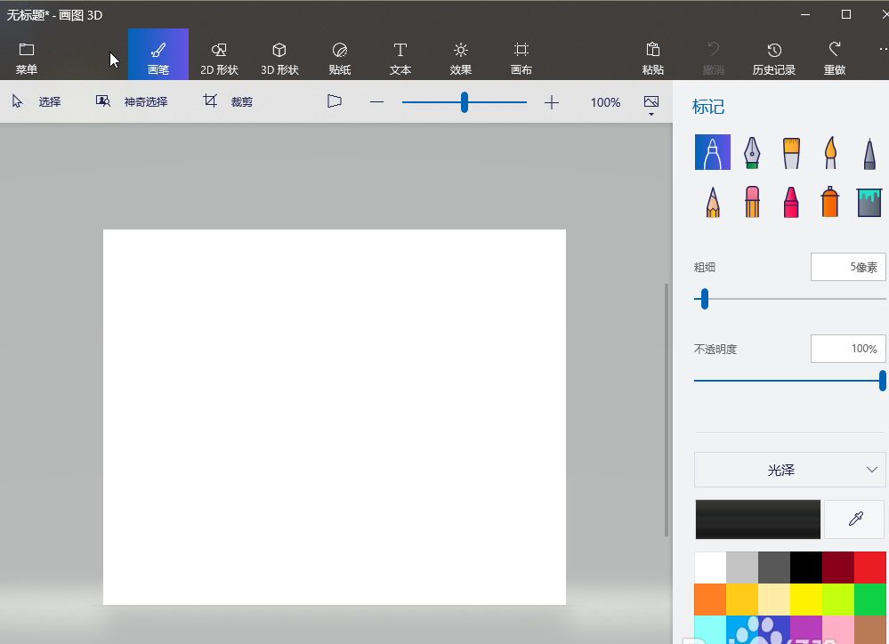889x644 pixels.
Task: Click the white drawing canvas
Action: point(335,417)
